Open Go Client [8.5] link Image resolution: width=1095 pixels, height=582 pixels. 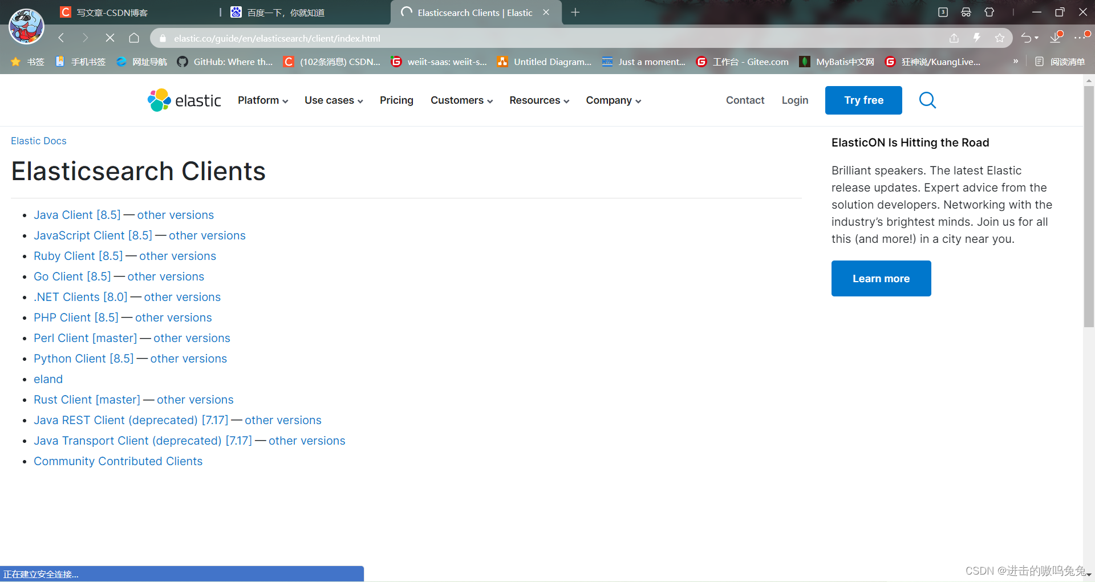click(72, 276)
